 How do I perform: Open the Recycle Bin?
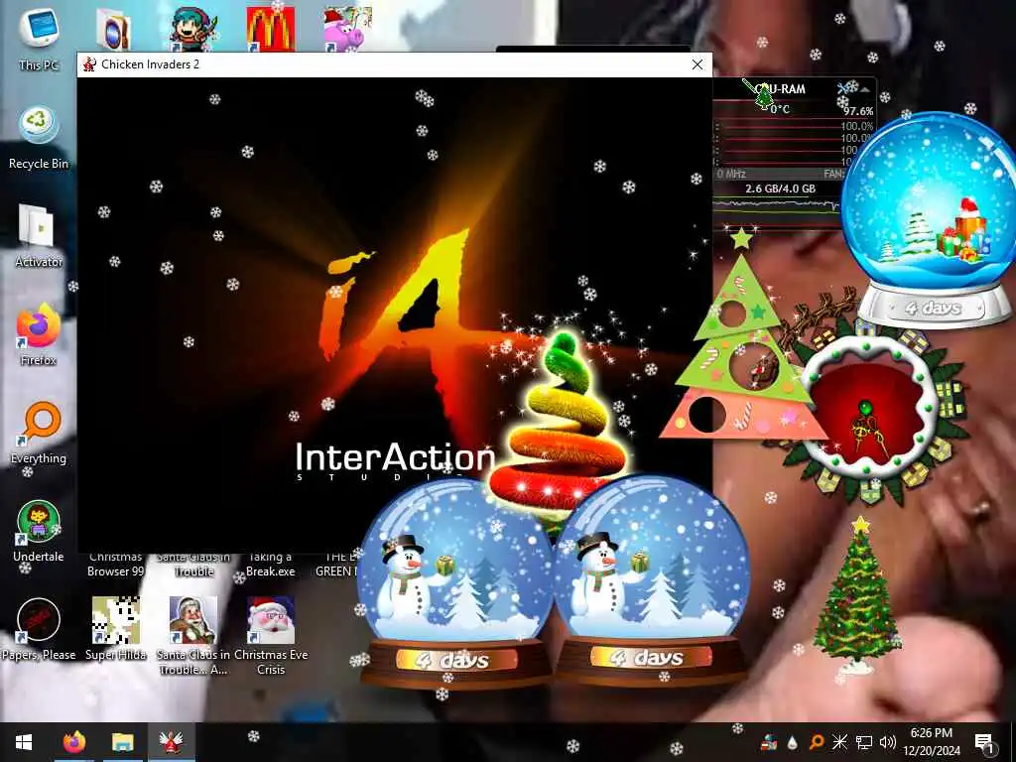tap(39, 138)
